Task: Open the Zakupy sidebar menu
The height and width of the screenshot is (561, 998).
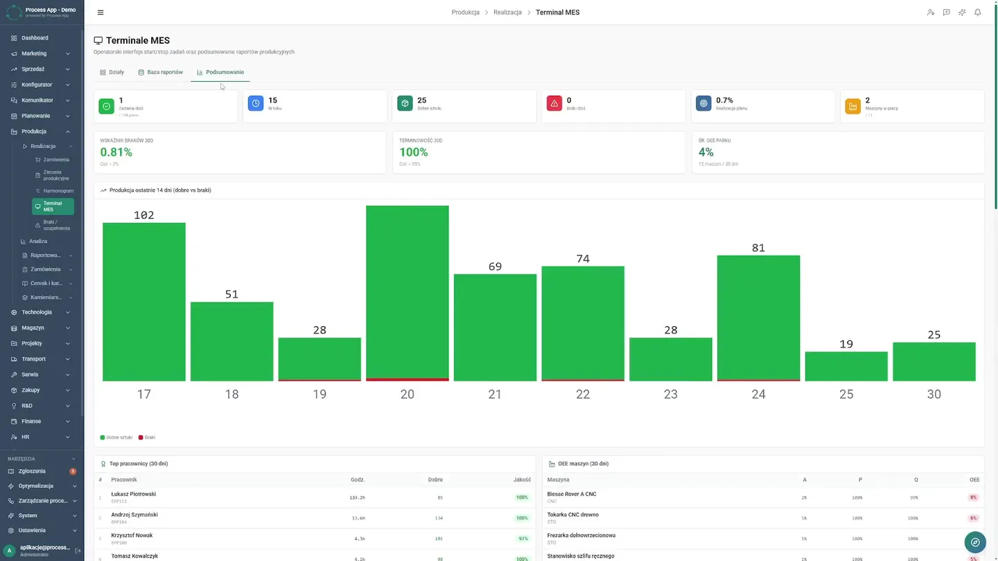Action: [x=42, y=390]
